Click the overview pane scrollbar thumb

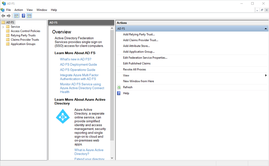(x=112, y=85)
